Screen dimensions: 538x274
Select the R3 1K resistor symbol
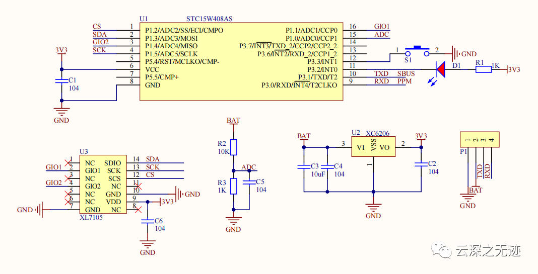[234, 187]
